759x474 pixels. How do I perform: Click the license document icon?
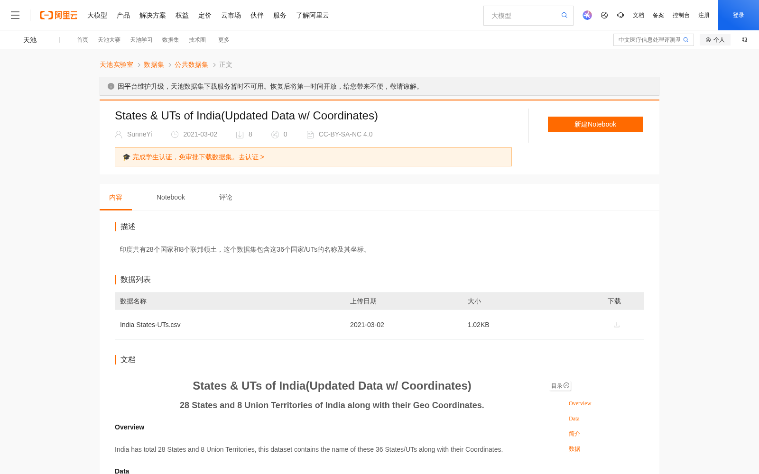pos(310,135)
